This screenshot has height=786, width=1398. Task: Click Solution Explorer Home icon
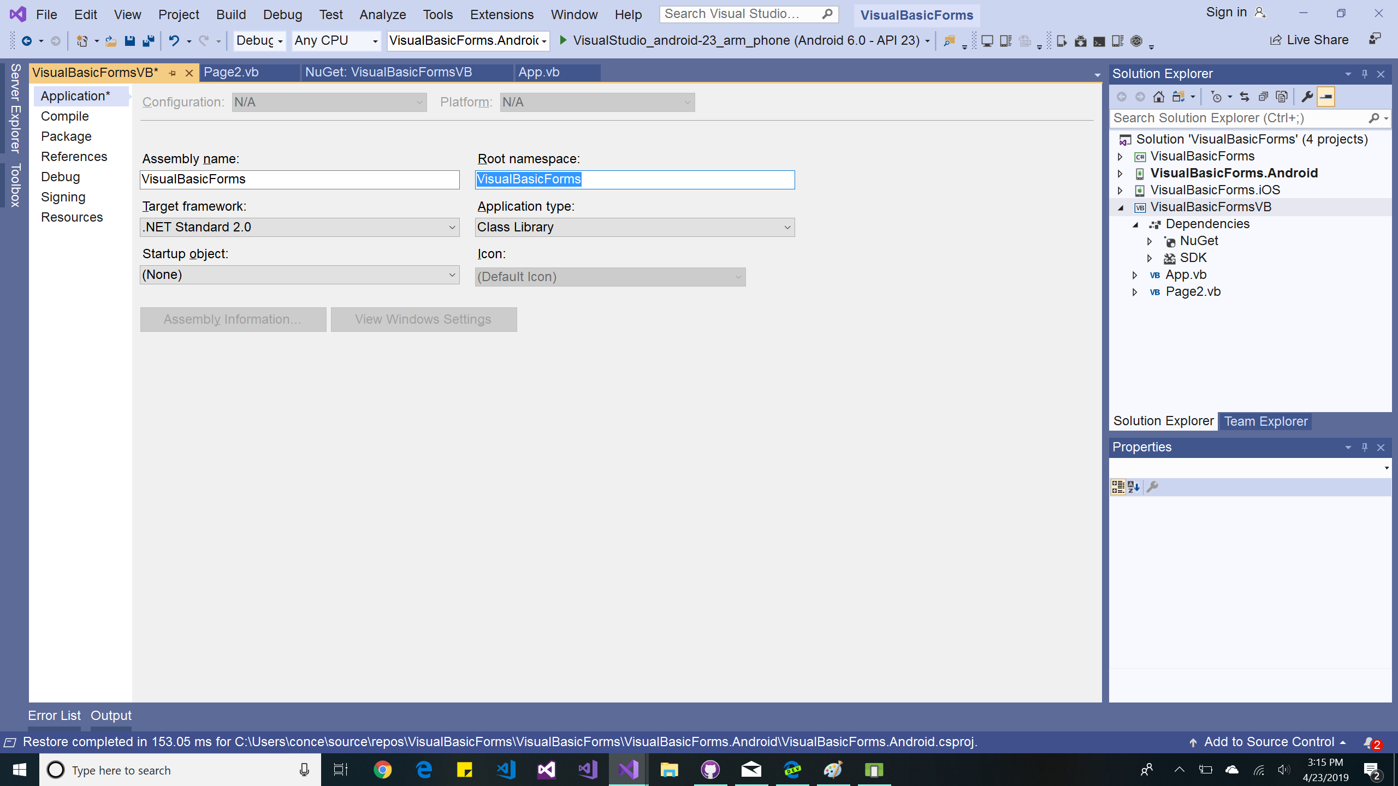(x=1158, y=97)
